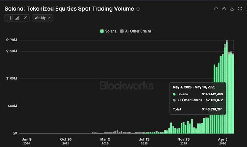The height and width of the screenshot is (147, 247).
Task: Take a chart snapshot with camera icon
Action: coord(224,9)
